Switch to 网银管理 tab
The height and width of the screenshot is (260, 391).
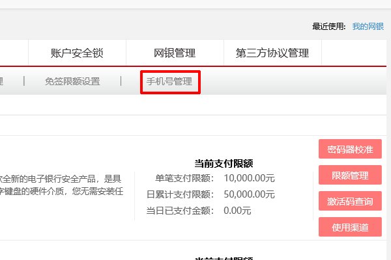pyautogui.click(x=175, y=53)
